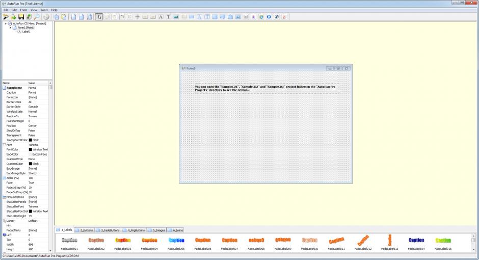Image resolution: width=479 pixels, height=260 pixels.
Task: Select Label1 in the project tree
Action: 26,32
